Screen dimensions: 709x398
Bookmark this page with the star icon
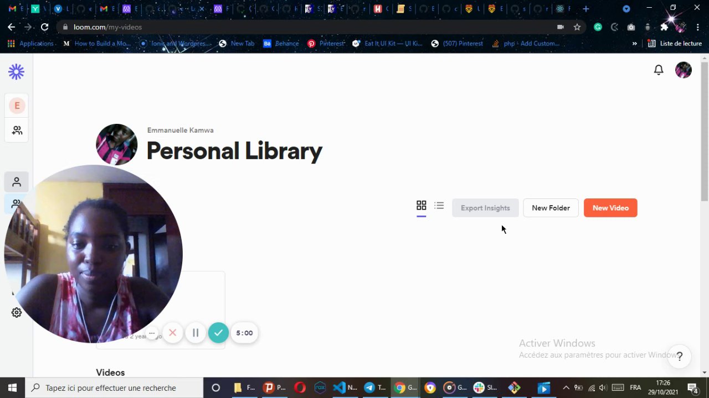tap(577, 27)
